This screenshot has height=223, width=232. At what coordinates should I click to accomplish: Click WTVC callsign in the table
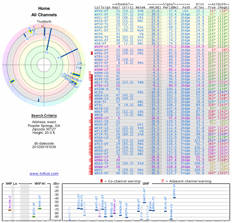98,105
